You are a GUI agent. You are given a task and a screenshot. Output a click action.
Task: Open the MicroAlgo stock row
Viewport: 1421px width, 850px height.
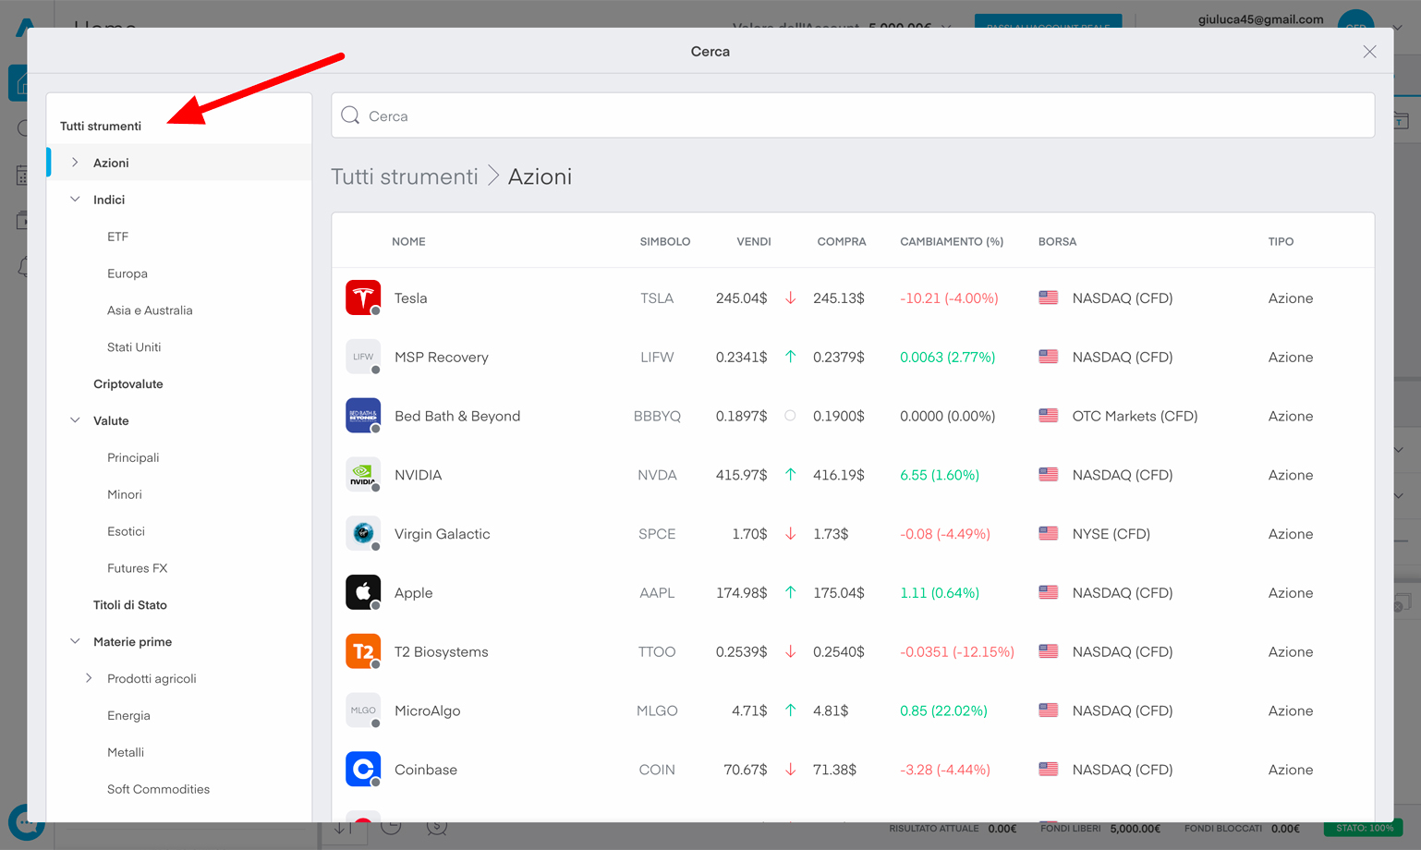point(427,710)
